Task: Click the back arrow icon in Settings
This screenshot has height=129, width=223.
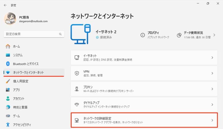Action: pyautogui.click(x=5, y=5)
